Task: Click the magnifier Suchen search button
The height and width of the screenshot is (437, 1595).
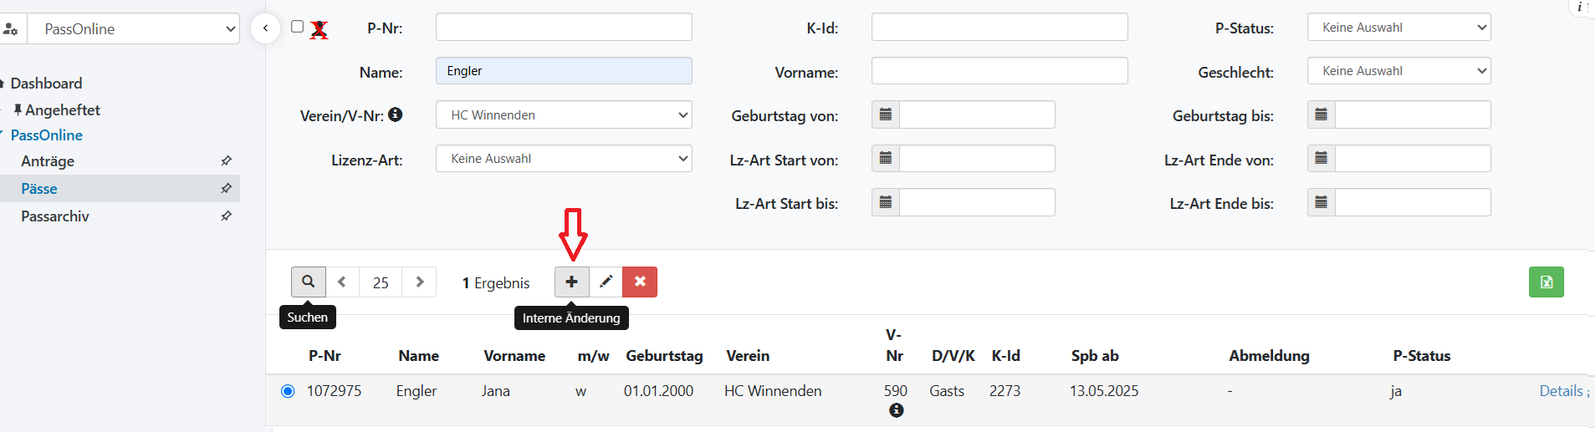Action: (x=308, y=282)
